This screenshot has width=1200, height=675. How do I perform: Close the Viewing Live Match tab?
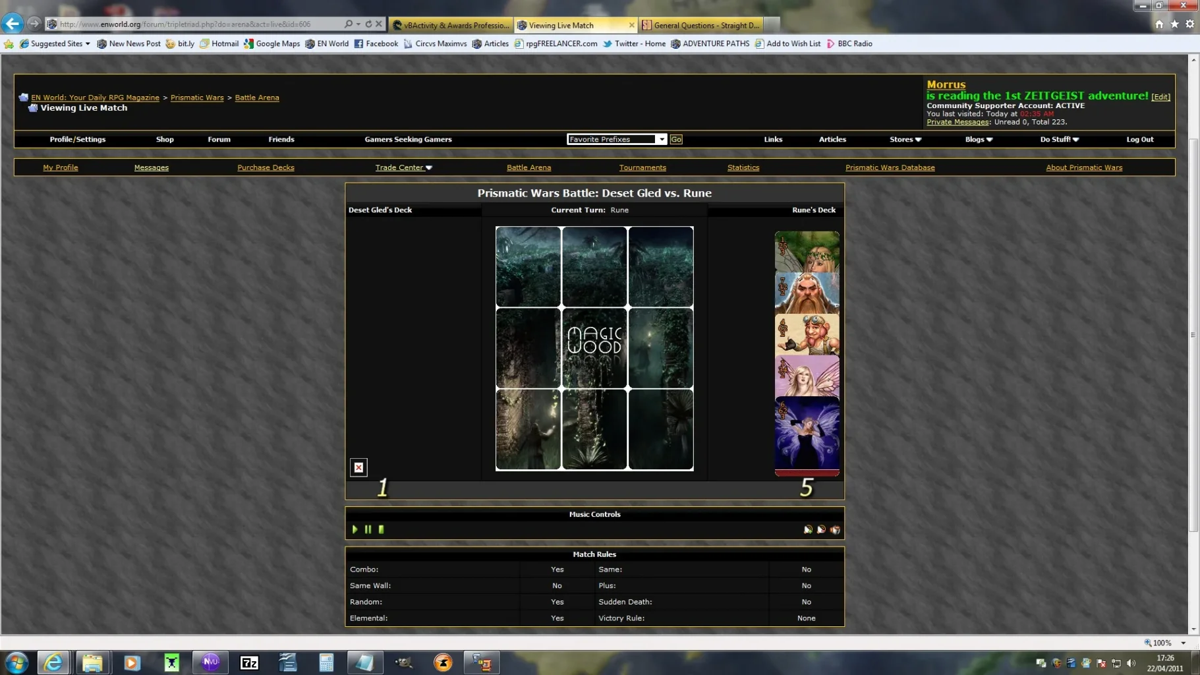[631, 25]
